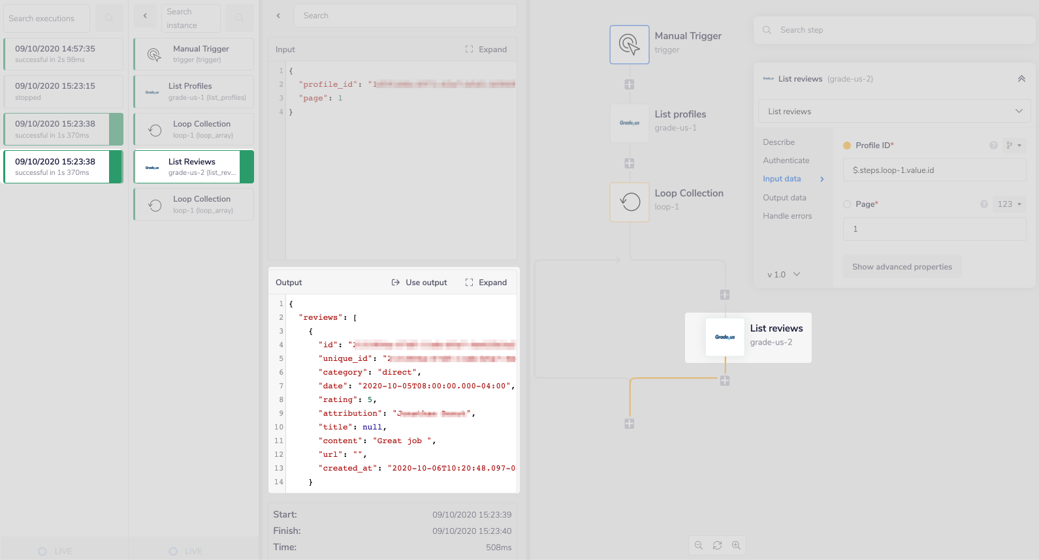Click the green status bar of 15:23:38 execution

point(116,167)
